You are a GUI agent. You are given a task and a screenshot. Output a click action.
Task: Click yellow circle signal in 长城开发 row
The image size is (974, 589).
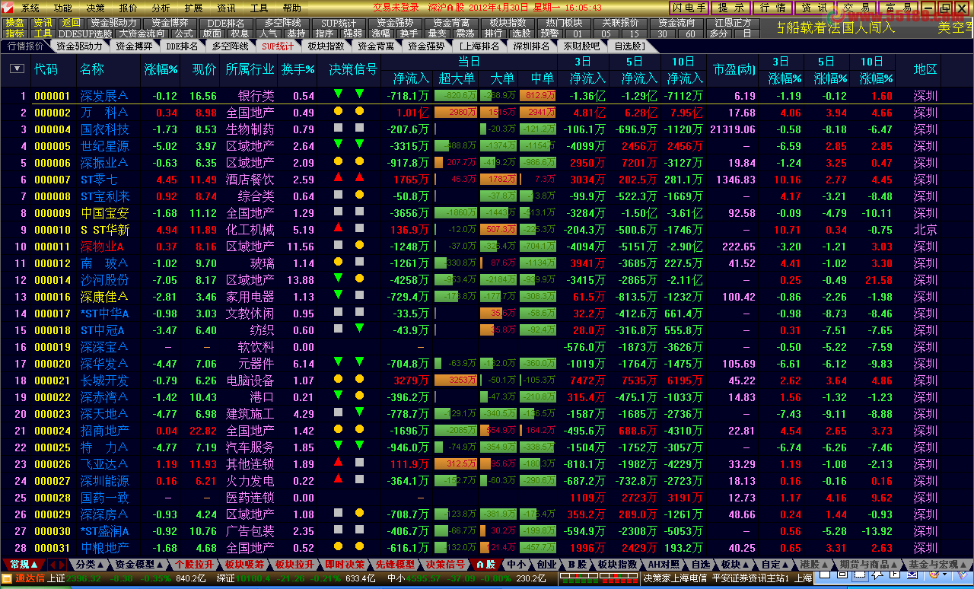click(x=339, y=378)
